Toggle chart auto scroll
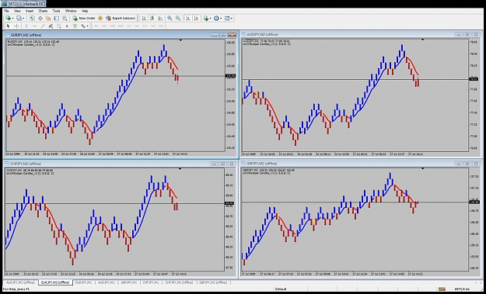 point(188,19)
